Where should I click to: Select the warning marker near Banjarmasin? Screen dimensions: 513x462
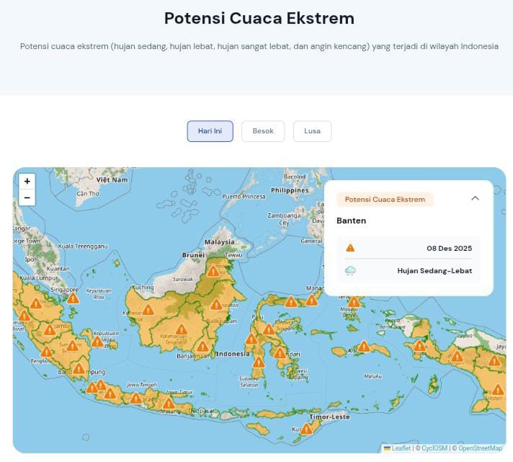pyautogui.click(x=202, y=347)
